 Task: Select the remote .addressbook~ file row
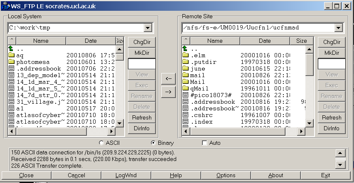click(244, 108)
